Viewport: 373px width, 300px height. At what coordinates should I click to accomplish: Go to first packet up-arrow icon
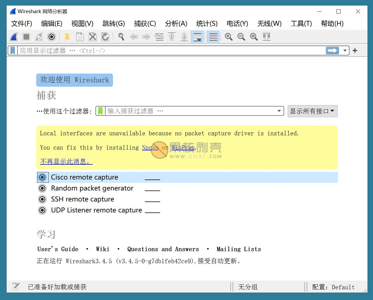pyautogui.click(x=172, y=37)
